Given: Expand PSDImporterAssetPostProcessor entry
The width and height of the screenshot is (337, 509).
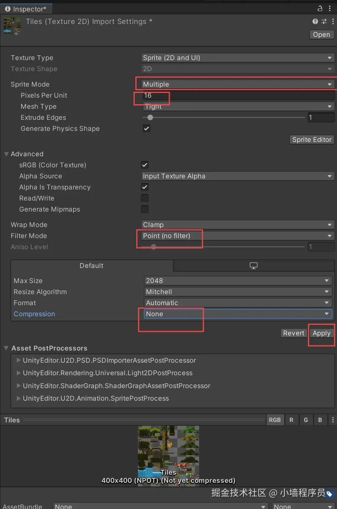Looking at the screenshot, I should click(18, 360).
